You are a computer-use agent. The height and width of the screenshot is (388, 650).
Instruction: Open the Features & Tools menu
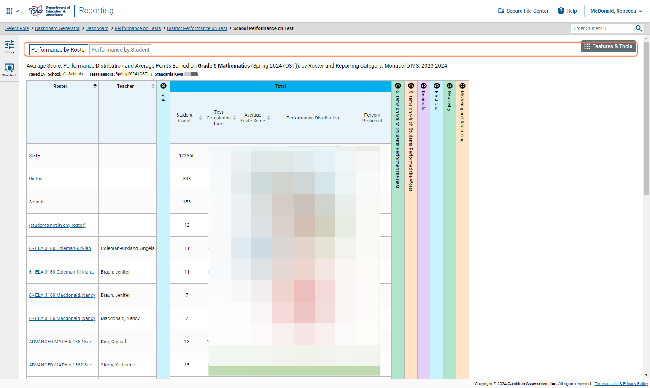(x=608, y=46)
